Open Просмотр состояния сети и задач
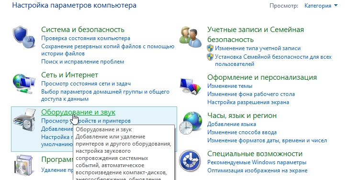Viewport: 349px width, 180px height. [86, 84]
